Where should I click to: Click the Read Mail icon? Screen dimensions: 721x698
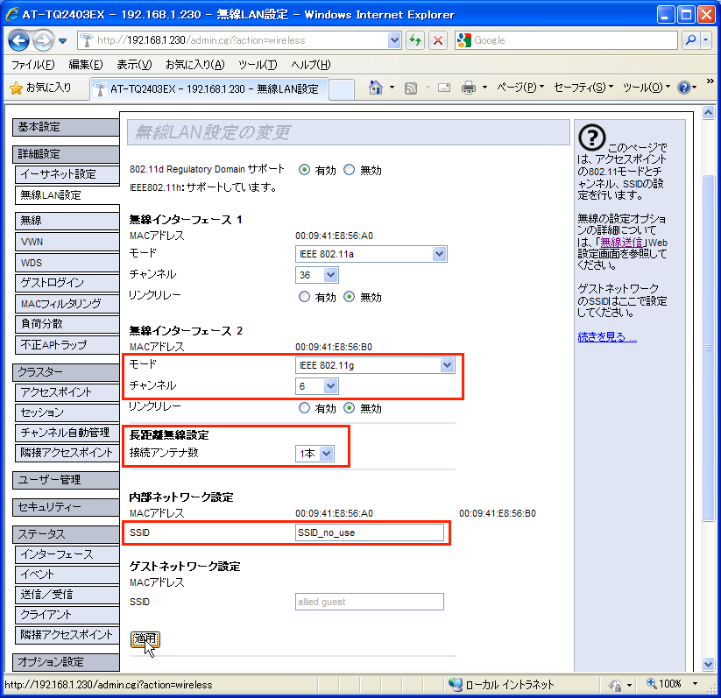point(444,88)
